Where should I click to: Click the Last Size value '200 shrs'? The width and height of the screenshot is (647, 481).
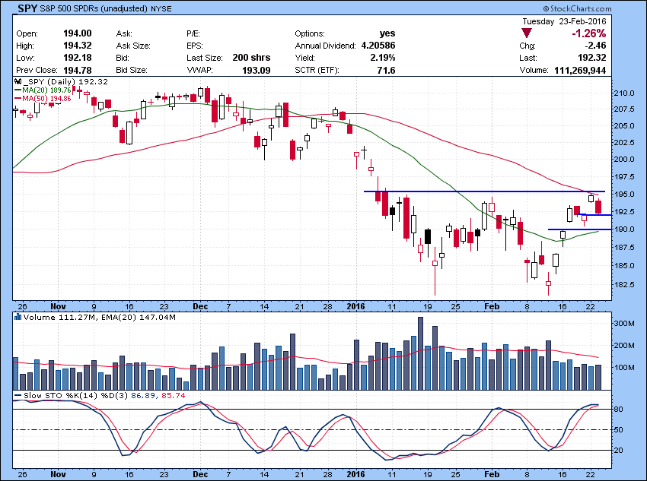pyautogui.click(x=251, y=58)
